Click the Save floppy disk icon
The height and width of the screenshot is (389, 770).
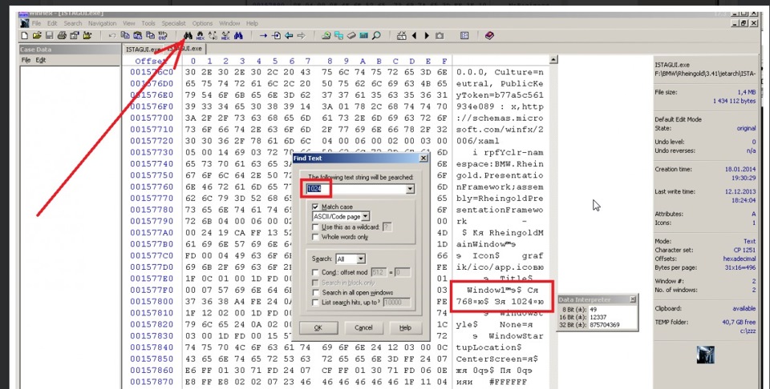pos(49,36)
